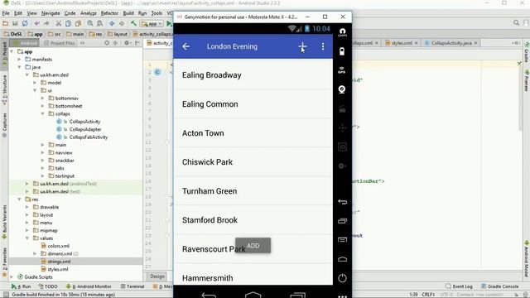The width and height of the screenshot is (530, 298).
Task: Click Genymotion battery widget icon
Action: [342, 51]
